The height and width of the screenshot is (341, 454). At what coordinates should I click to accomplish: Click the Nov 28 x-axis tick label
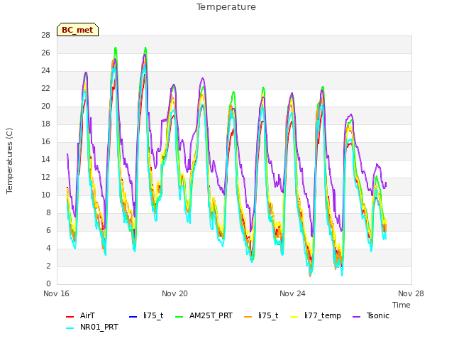tap(411, 293)
